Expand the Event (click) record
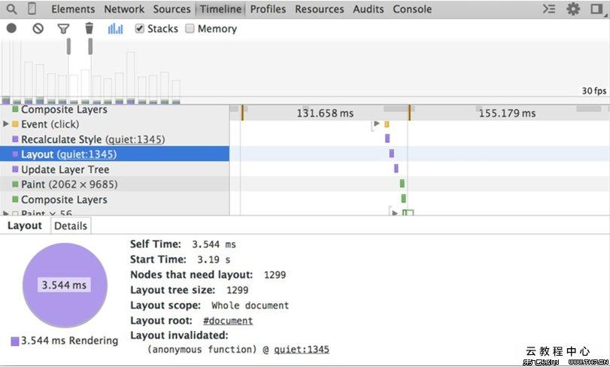 (x=7, y=124)
